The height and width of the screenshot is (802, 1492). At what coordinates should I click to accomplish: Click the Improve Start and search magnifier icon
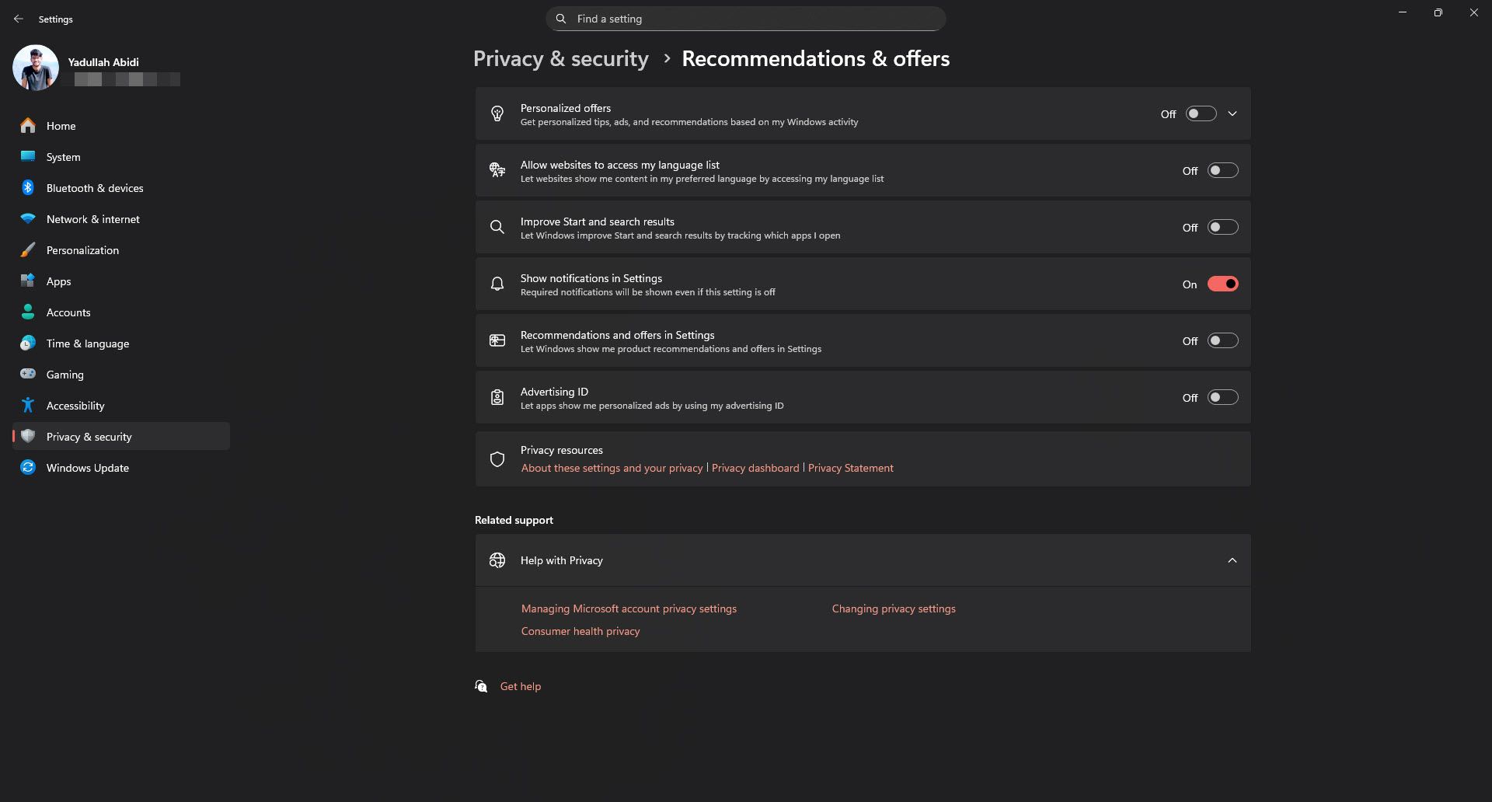click(497, 226)
